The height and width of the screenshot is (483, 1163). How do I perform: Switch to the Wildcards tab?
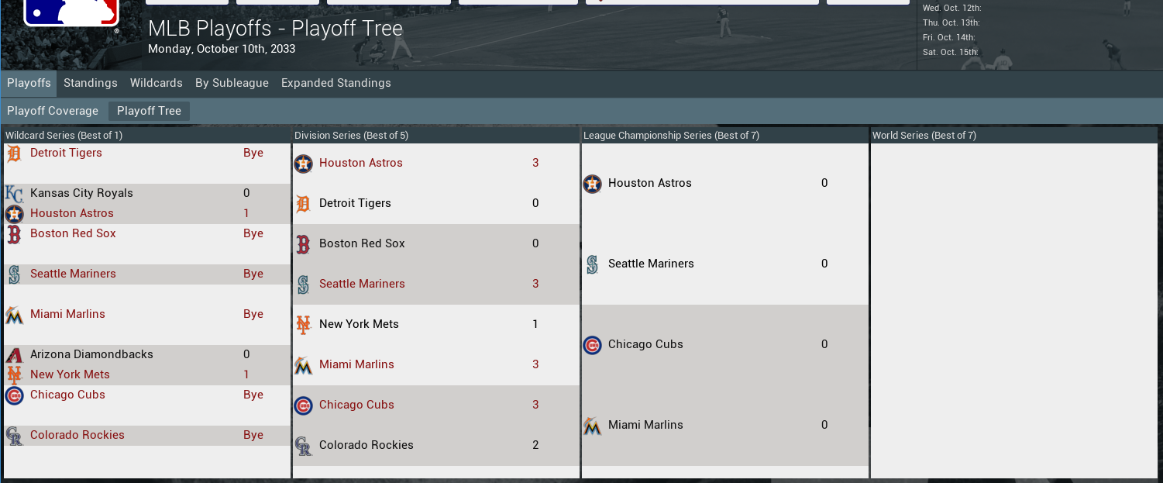point(157,83)
